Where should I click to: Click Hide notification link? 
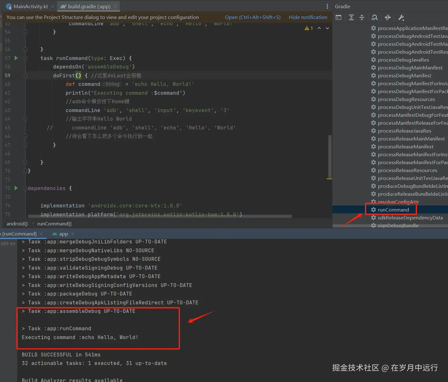coord(308,17)
